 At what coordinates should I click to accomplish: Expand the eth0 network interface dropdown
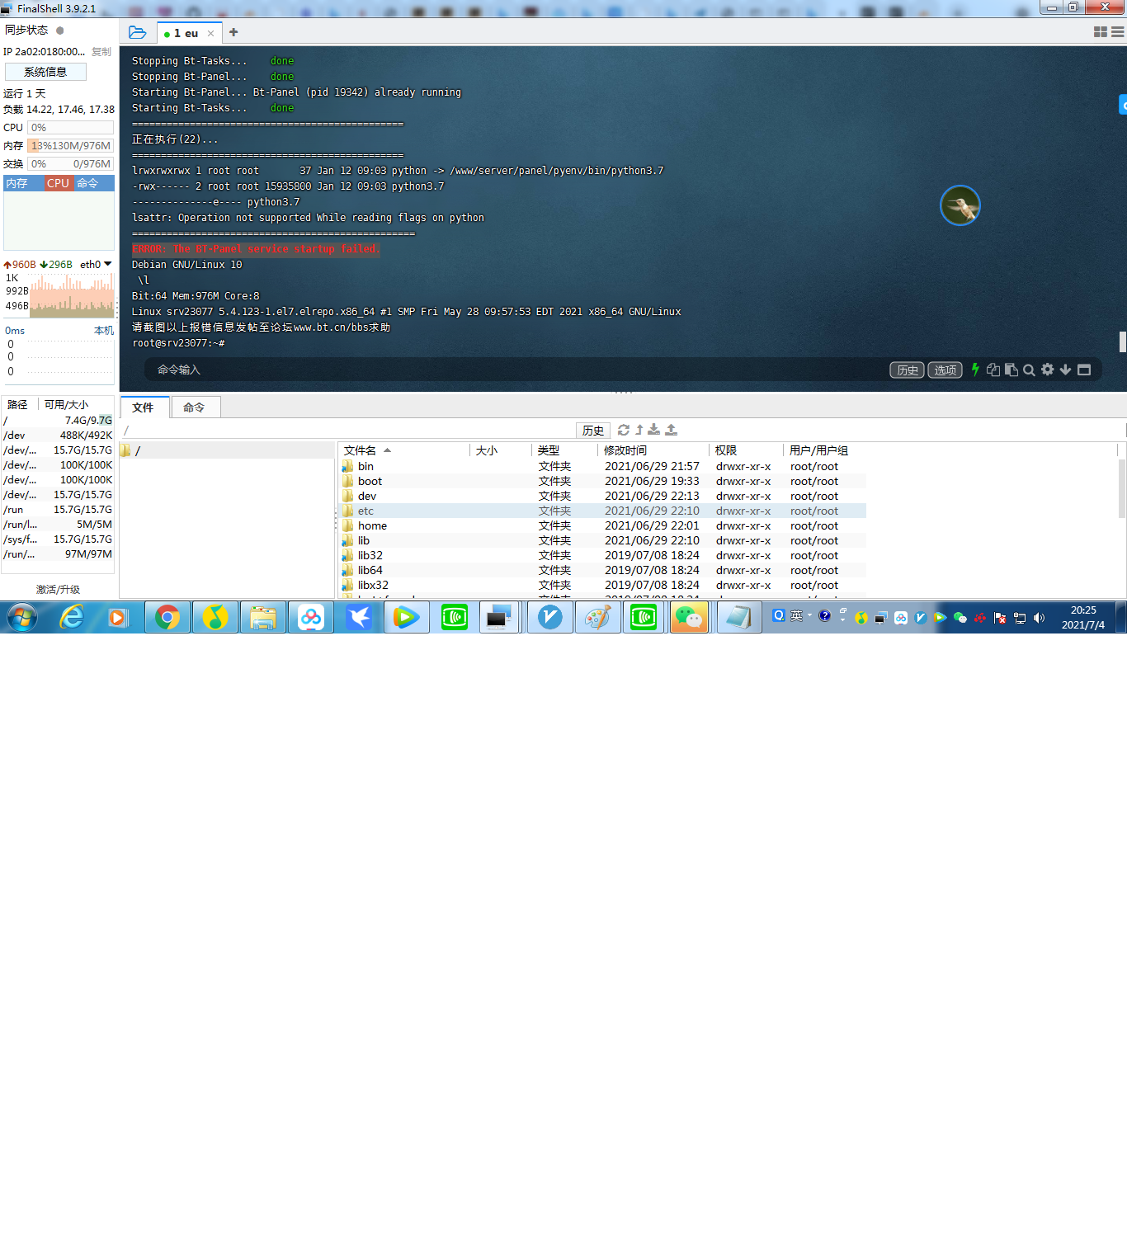click(x=107, y=264)
